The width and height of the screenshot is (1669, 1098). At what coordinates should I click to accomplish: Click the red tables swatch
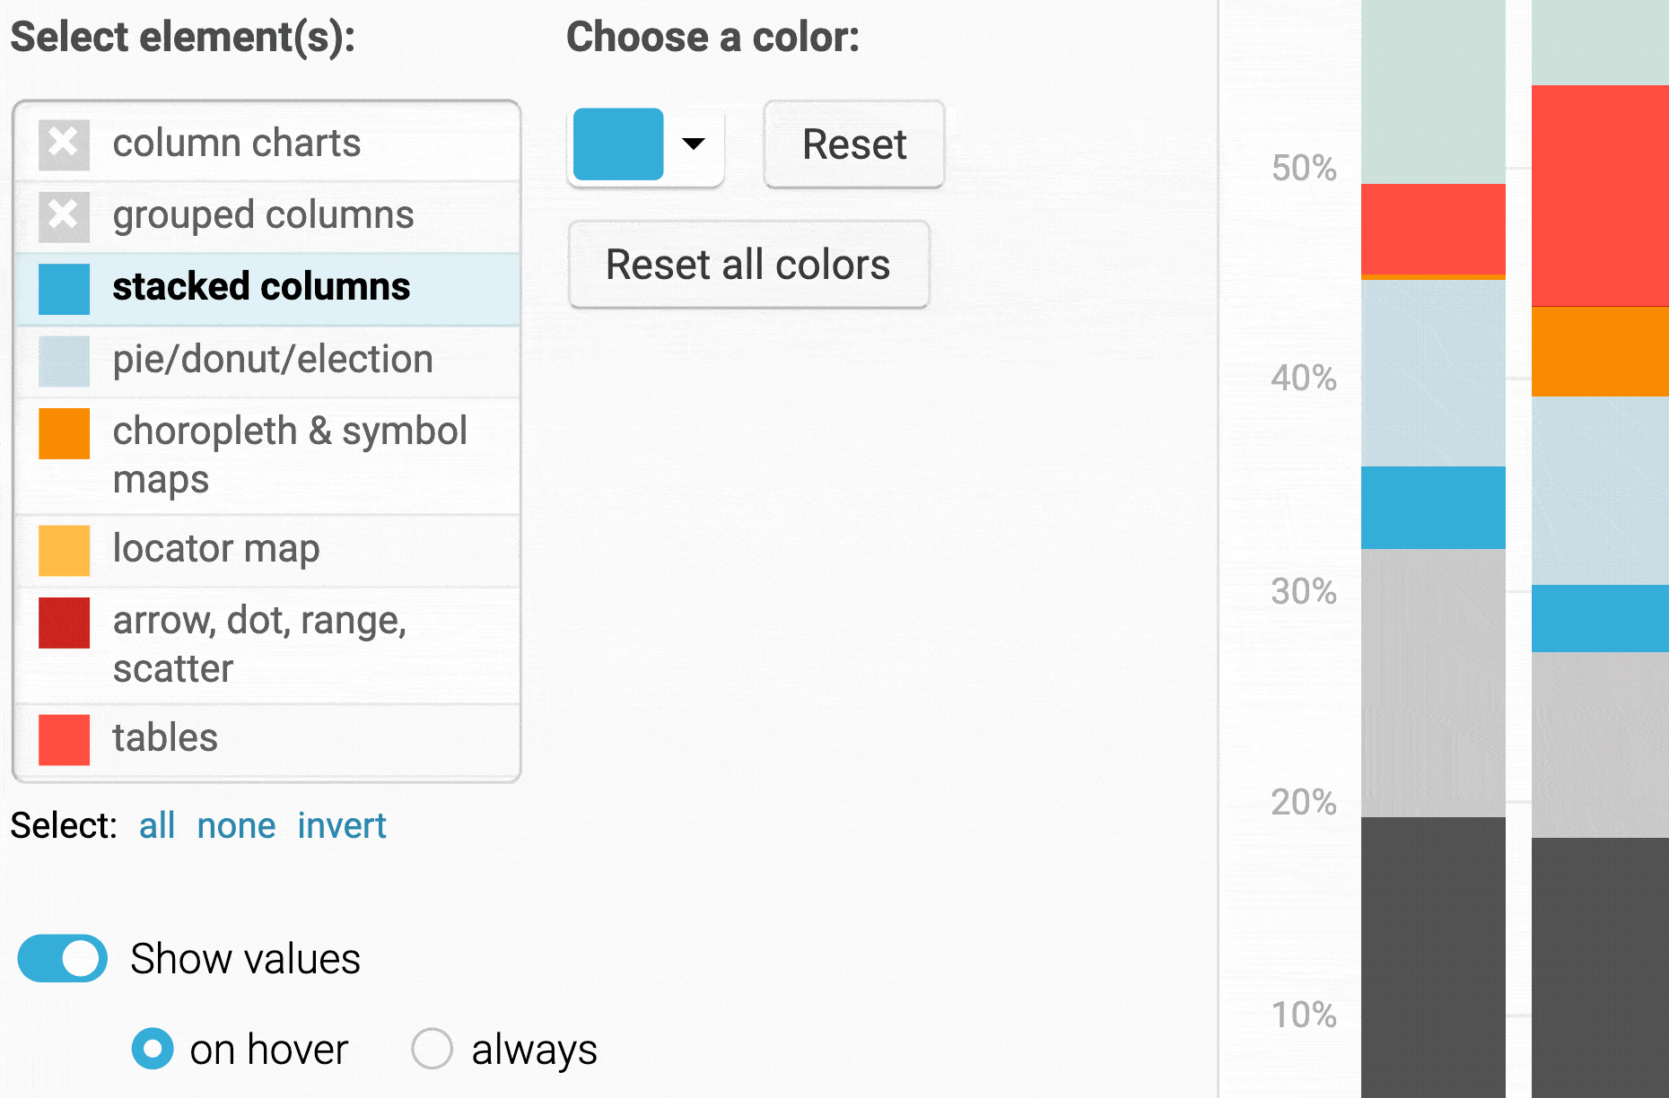pos(64,739)
